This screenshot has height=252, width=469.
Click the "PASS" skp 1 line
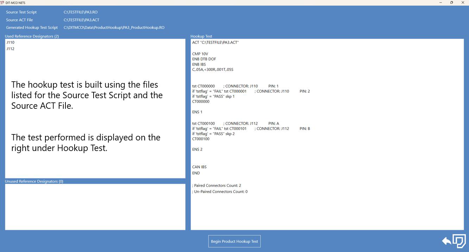coord(213,96)
